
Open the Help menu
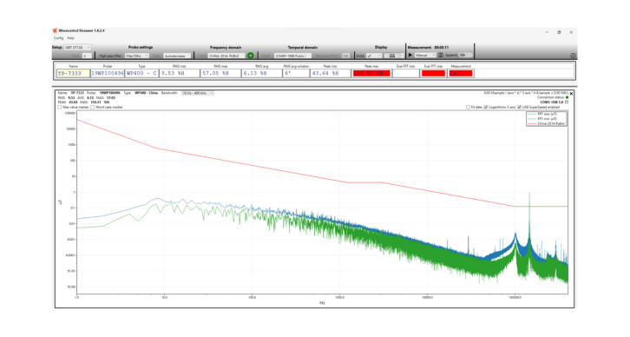[x=70, y=38]
